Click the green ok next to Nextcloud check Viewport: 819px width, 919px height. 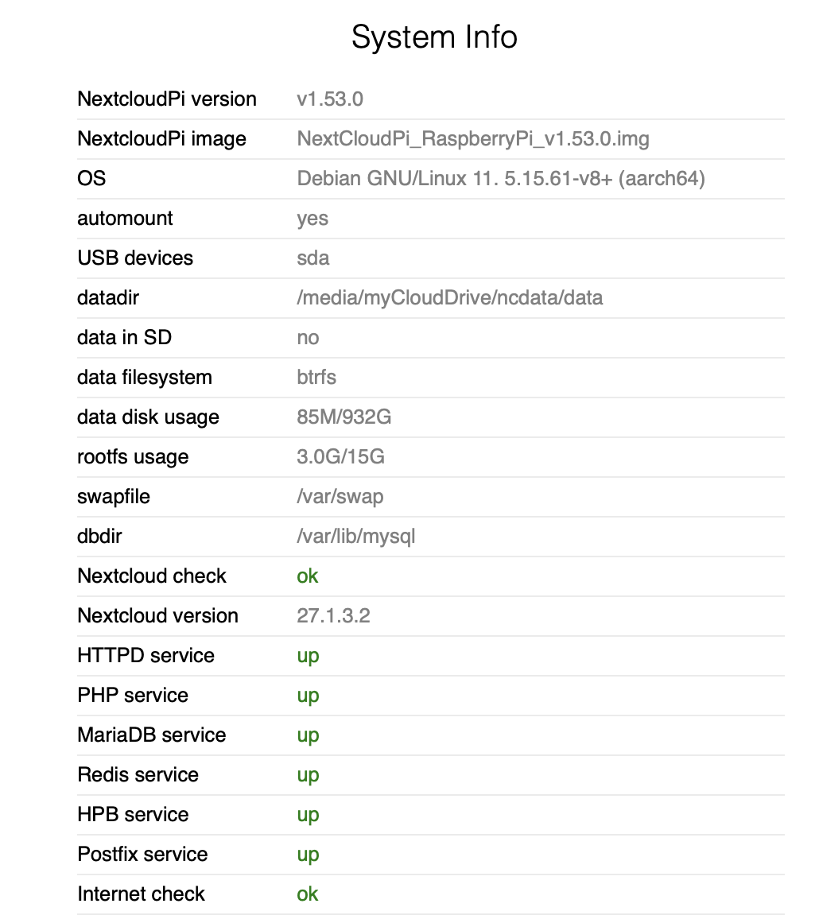pos(307,576)
